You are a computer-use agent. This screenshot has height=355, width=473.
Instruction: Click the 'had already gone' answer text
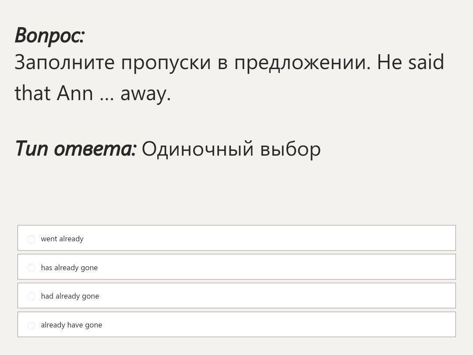click(70, 296)
